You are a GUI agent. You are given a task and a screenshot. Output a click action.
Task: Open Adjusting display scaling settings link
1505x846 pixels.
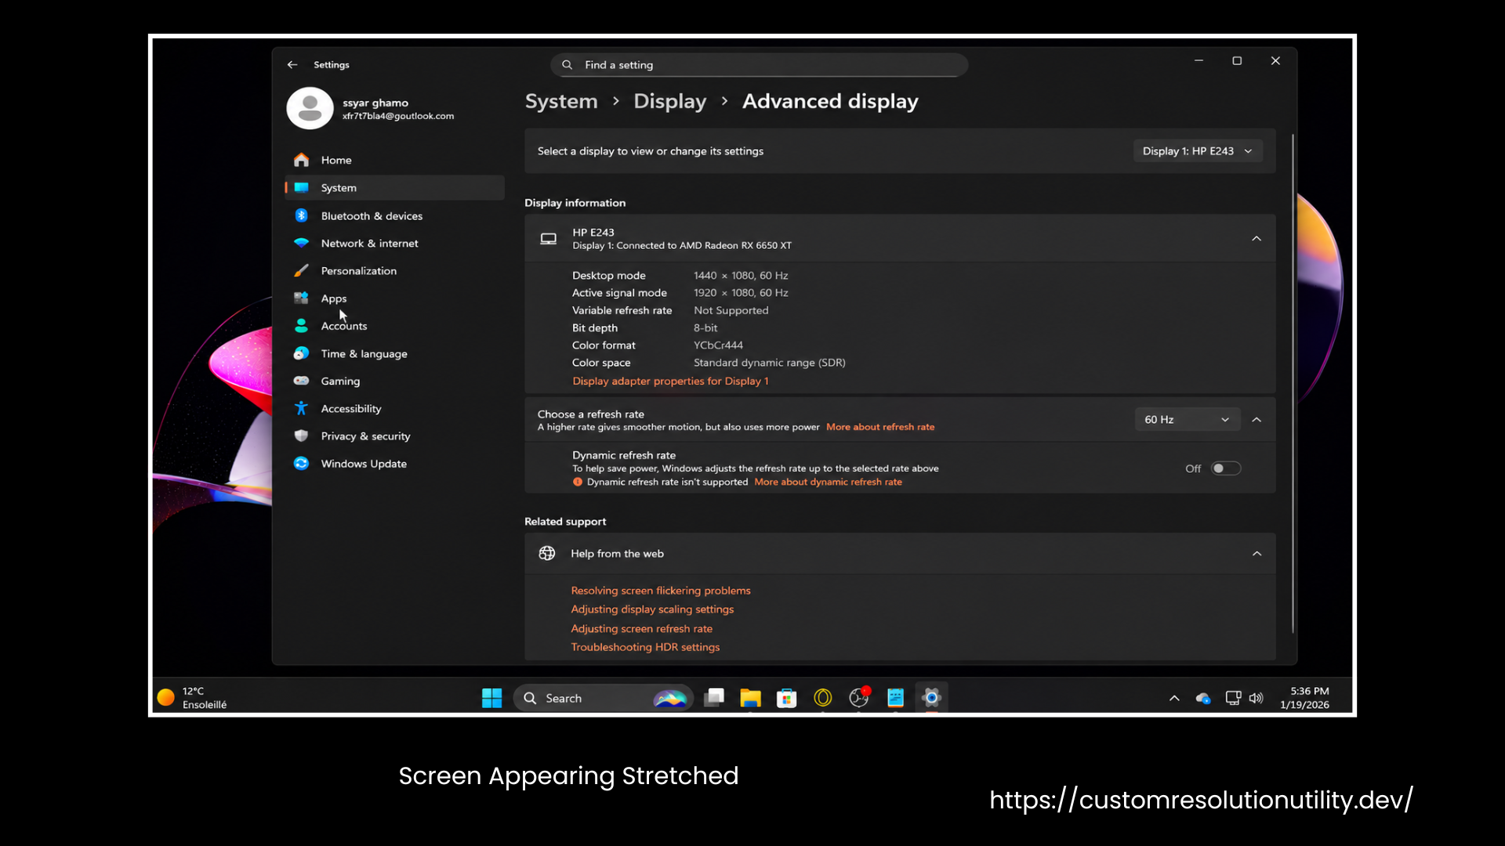[652, 609]
